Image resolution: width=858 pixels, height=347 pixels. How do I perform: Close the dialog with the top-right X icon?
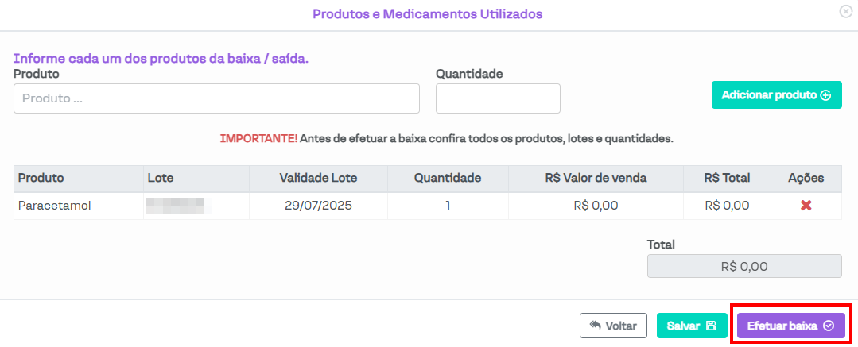click(x=845, y=12)
